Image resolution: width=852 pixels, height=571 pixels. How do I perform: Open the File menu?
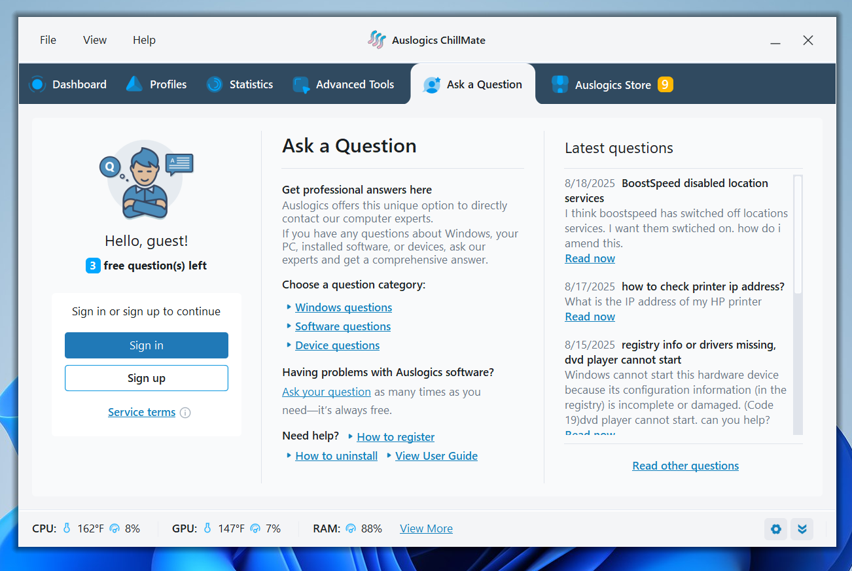click(x=48, y=40)
